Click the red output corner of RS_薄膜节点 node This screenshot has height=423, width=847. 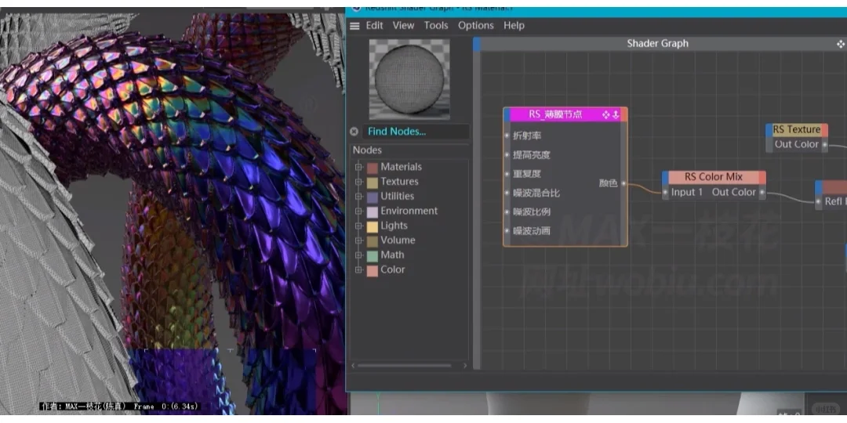point(624,114)
